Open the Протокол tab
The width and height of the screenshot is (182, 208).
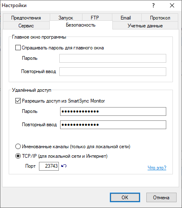pyautogui.click(x=160, y=18)
